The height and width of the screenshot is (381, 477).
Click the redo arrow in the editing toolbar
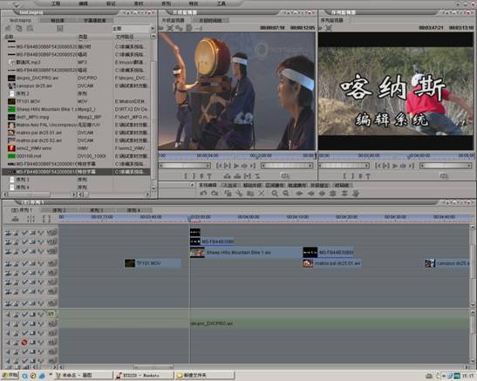[215, 193]
